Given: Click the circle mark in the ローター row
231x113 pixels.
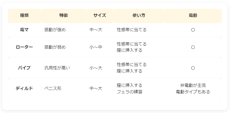Looking at the screenshot, I should 193,47.
